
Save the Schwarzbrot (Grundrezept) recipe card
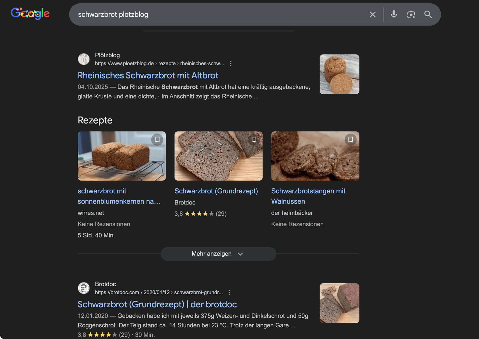(254, 140)
